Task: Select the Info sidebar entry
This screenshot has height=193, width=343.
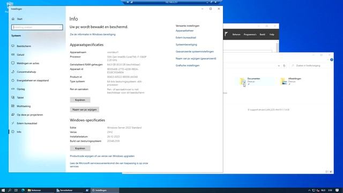Action: (19, 132)
